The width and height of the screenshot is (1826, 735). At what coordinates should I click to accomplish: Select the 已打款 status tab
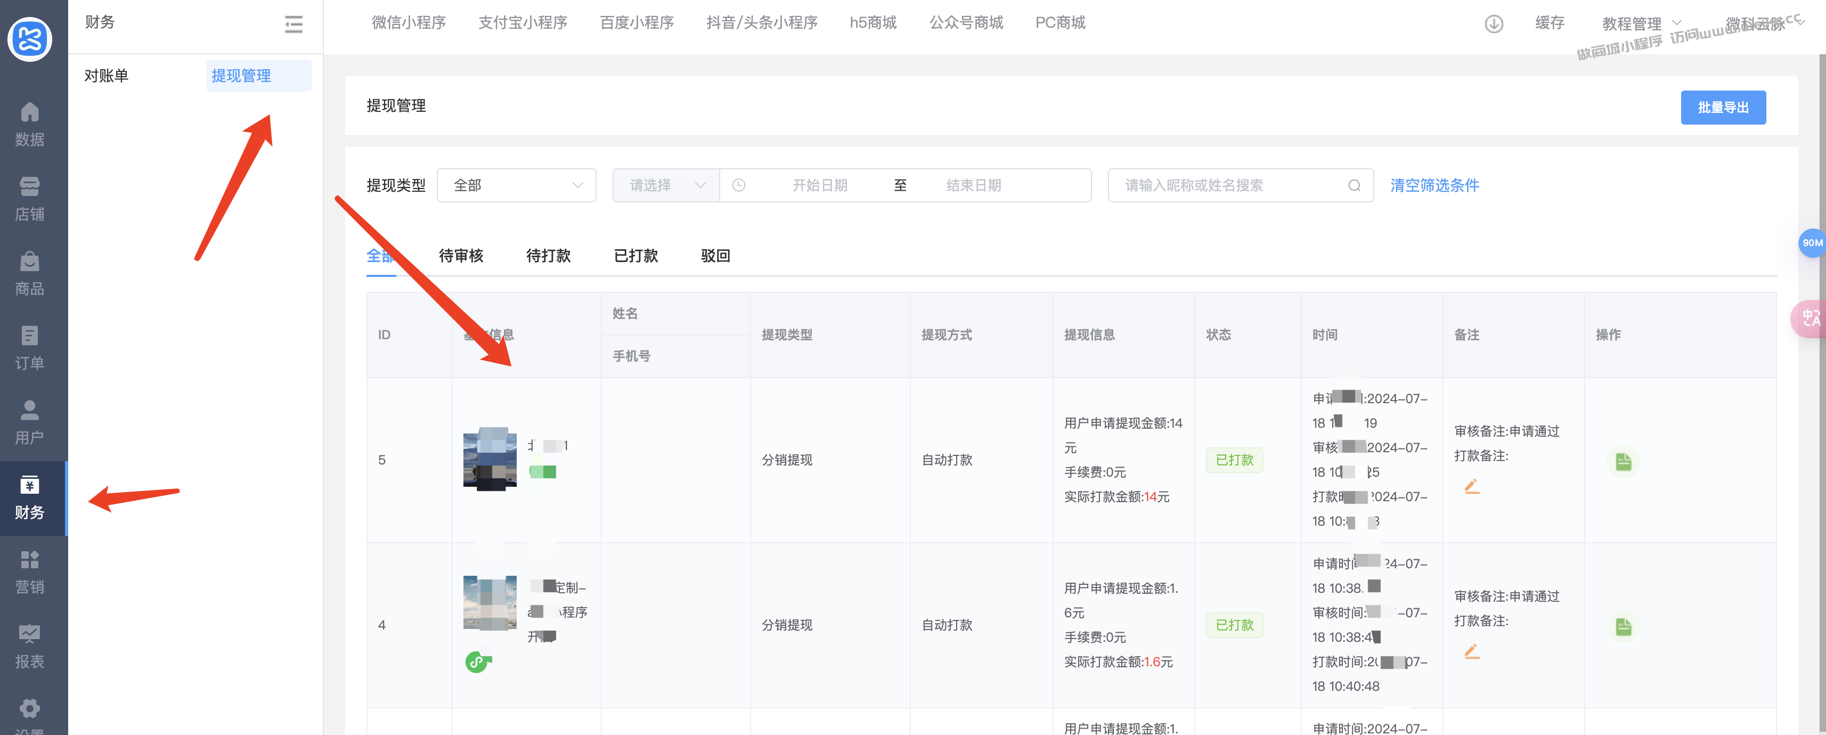[635, 256]
